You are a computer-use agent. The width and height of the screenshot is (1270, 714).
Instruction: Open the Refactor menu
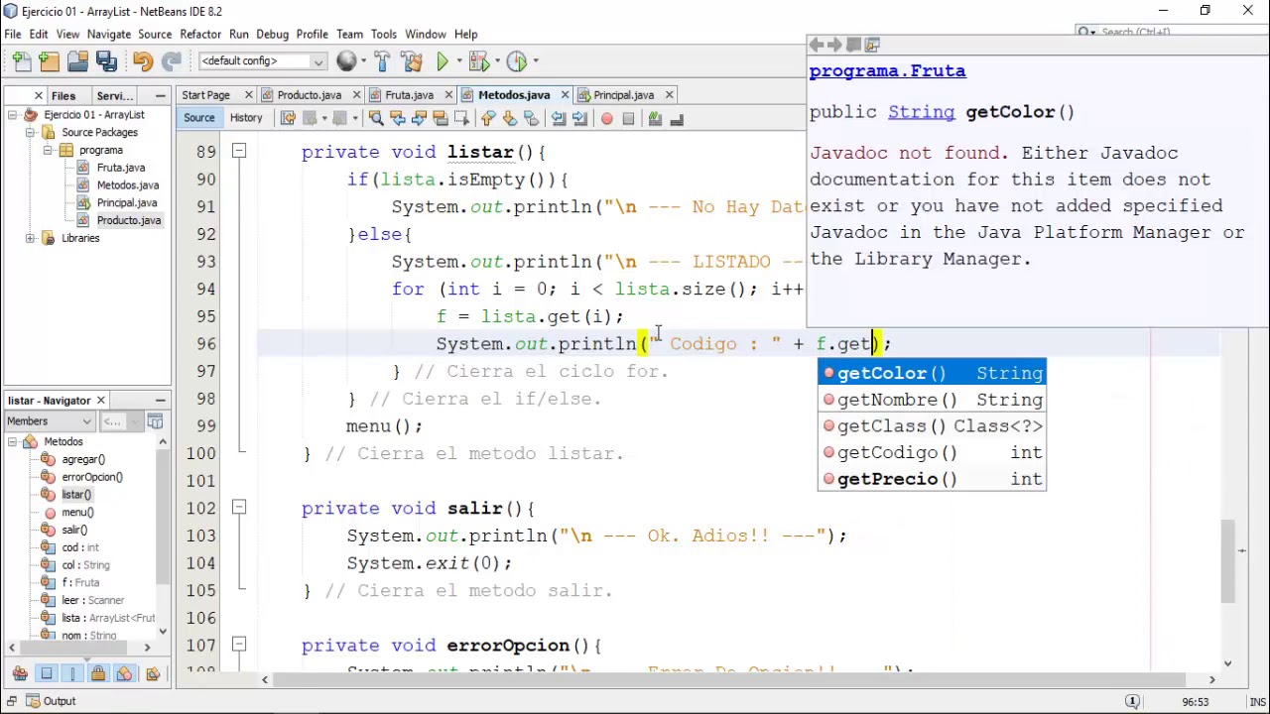200,34
